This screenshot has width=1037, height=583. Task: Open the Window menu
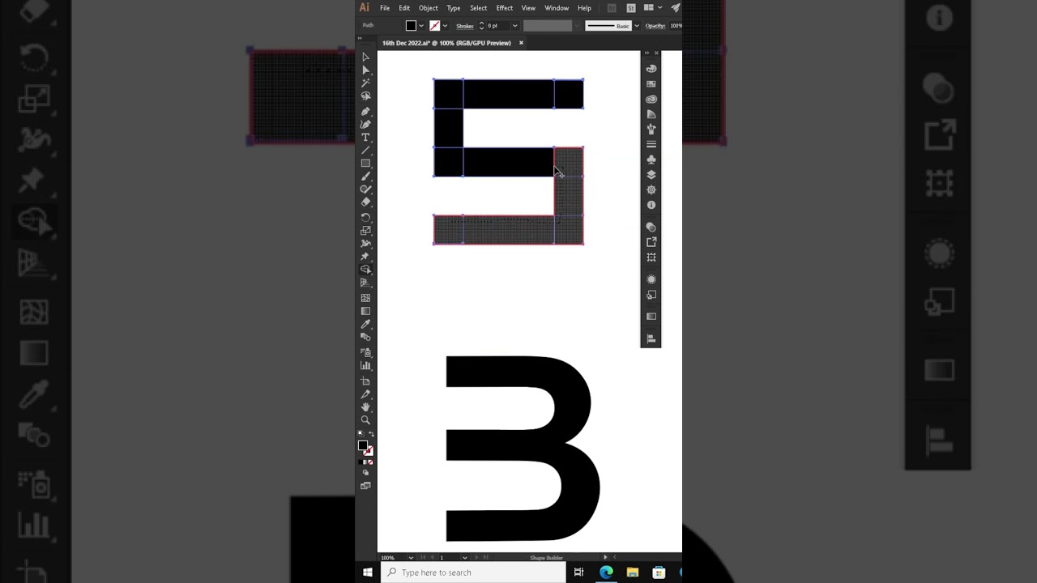click(x=557, y=8)
